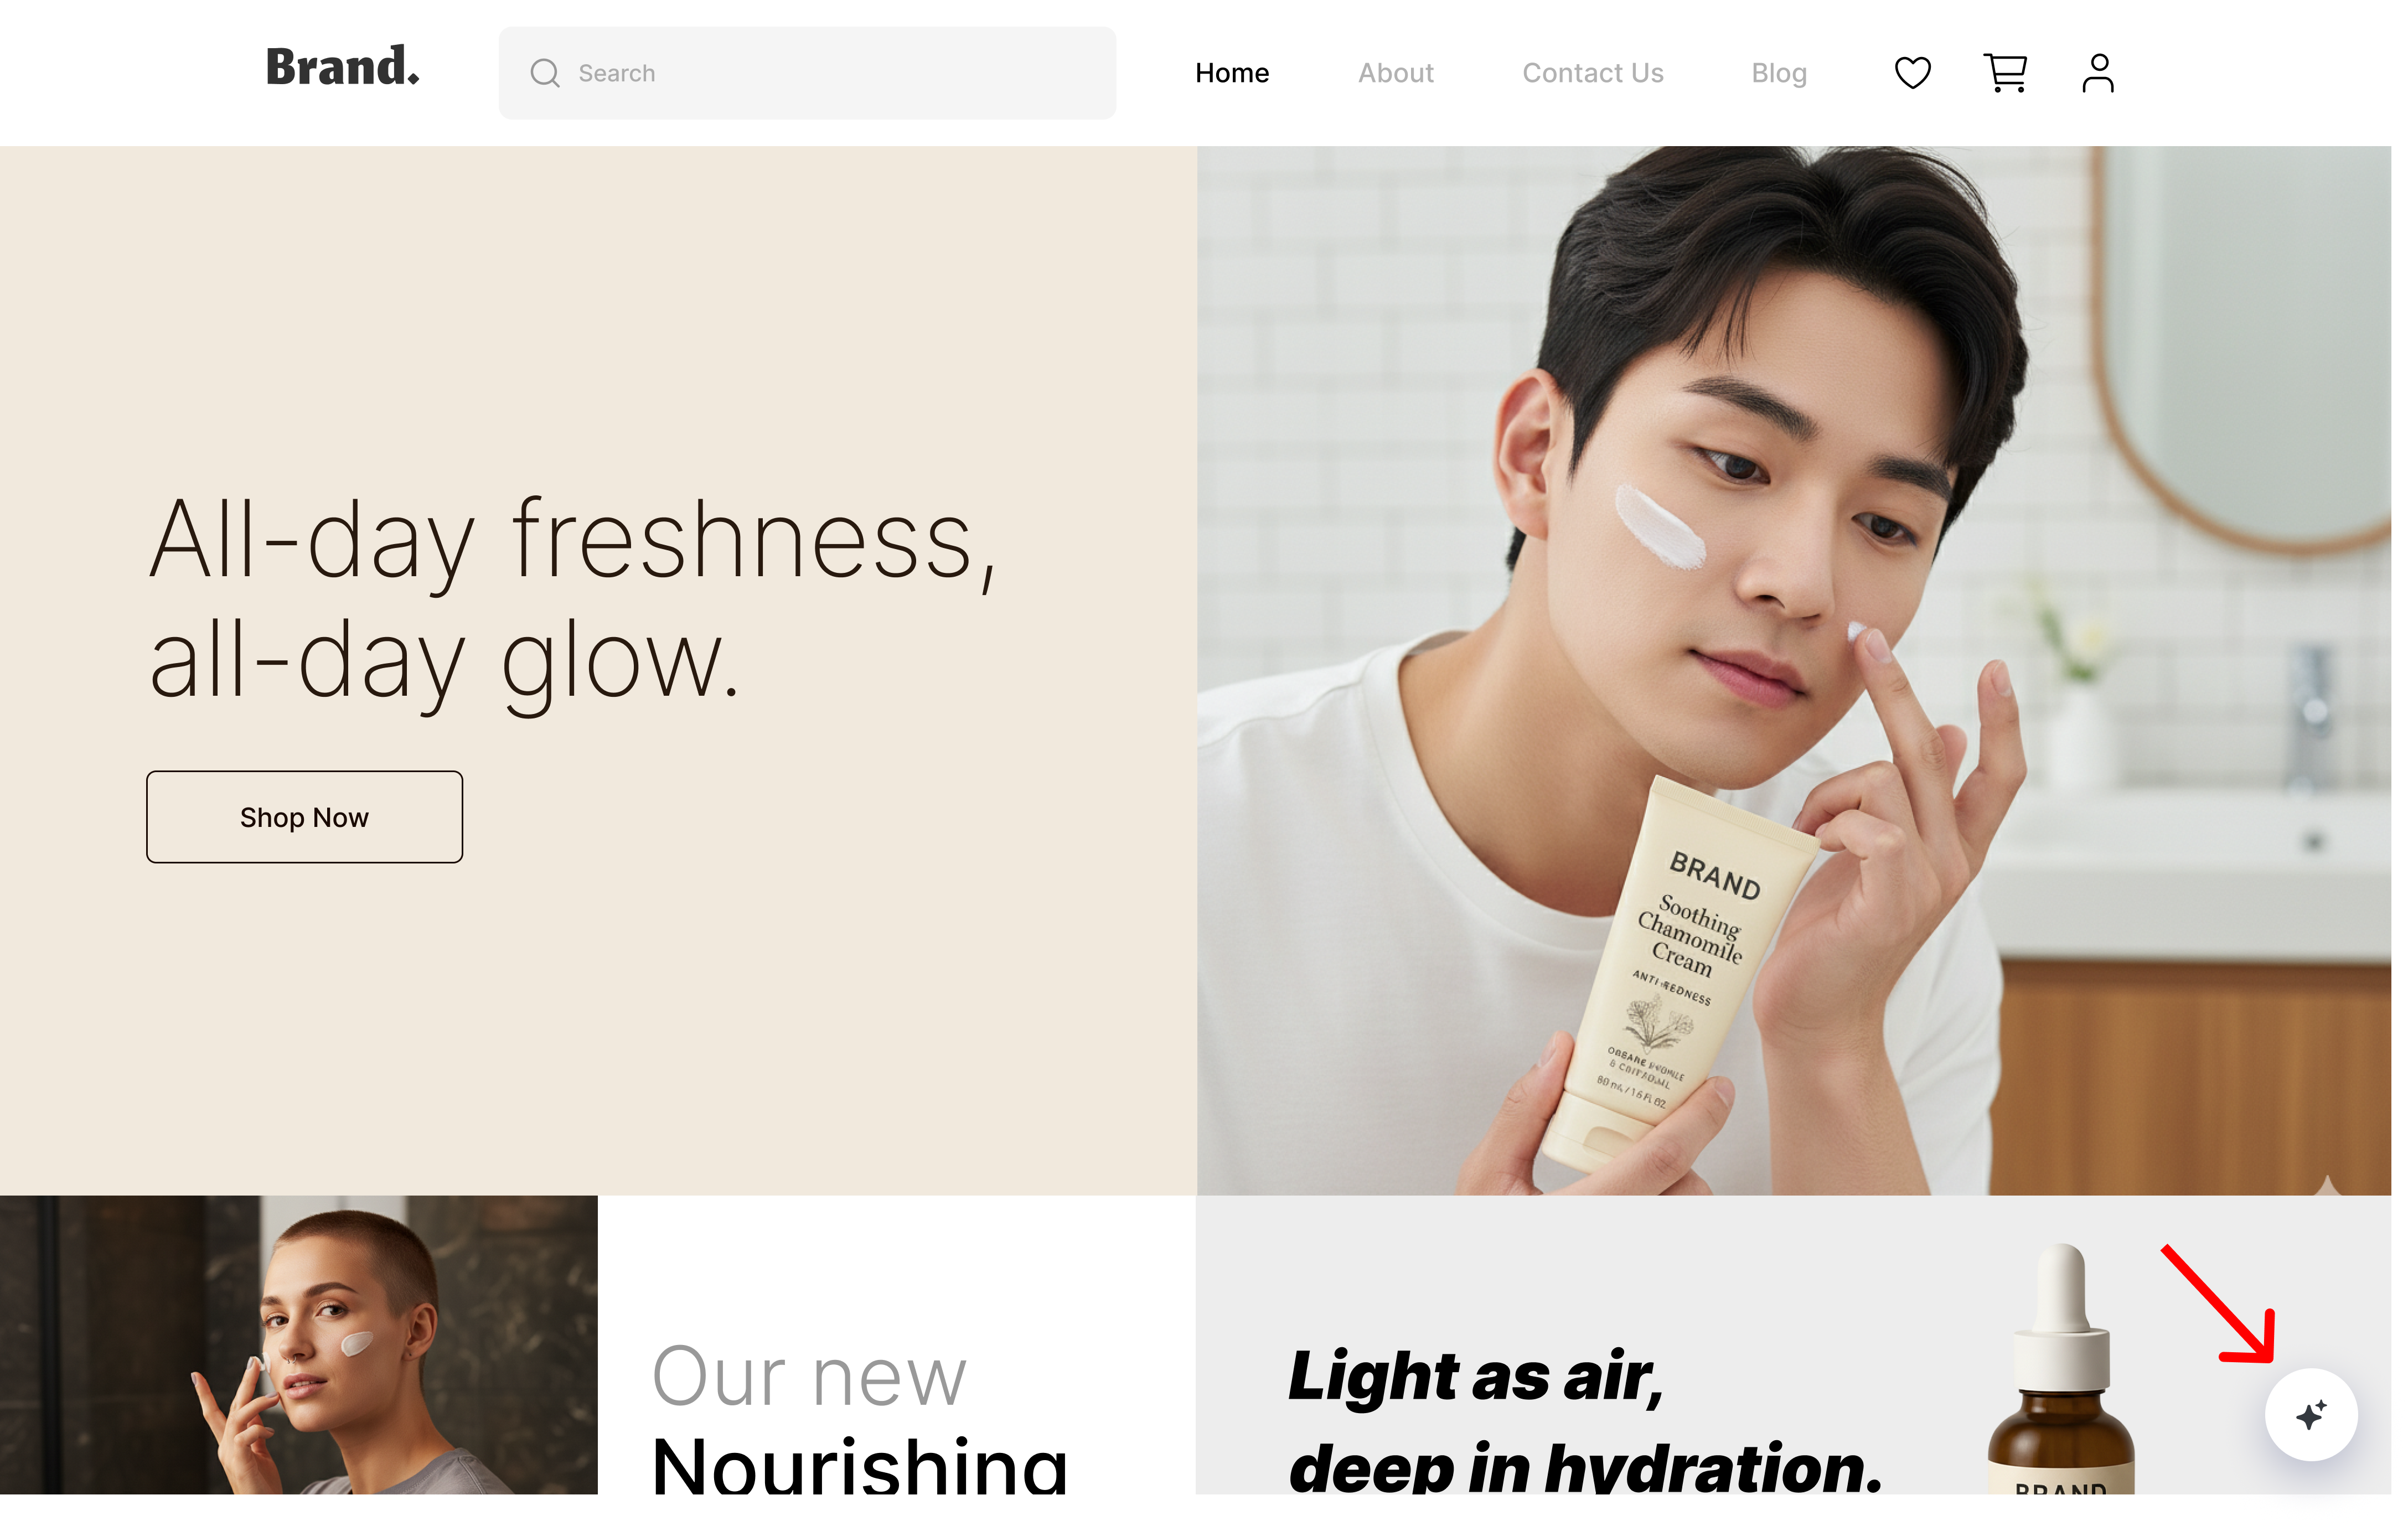2408x1526 pixels.
Task: Open the woman applying cream photo
Action: click(x=299, y=1344)
